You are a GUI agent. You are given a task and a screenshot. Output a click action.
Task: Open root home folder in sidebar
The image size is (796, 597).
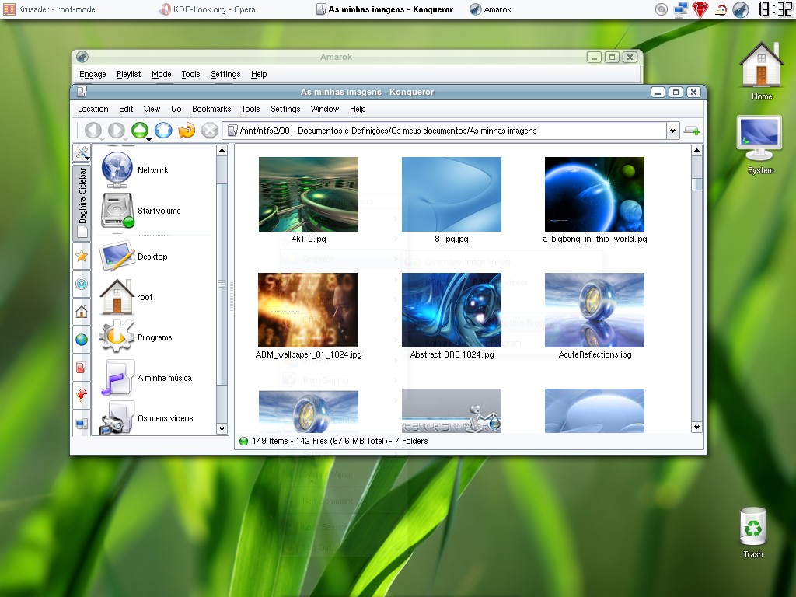tap(127, 297)
